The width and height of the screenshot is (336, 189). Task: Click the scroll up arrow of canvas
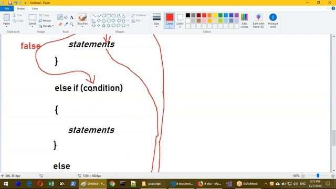point(334,36)
